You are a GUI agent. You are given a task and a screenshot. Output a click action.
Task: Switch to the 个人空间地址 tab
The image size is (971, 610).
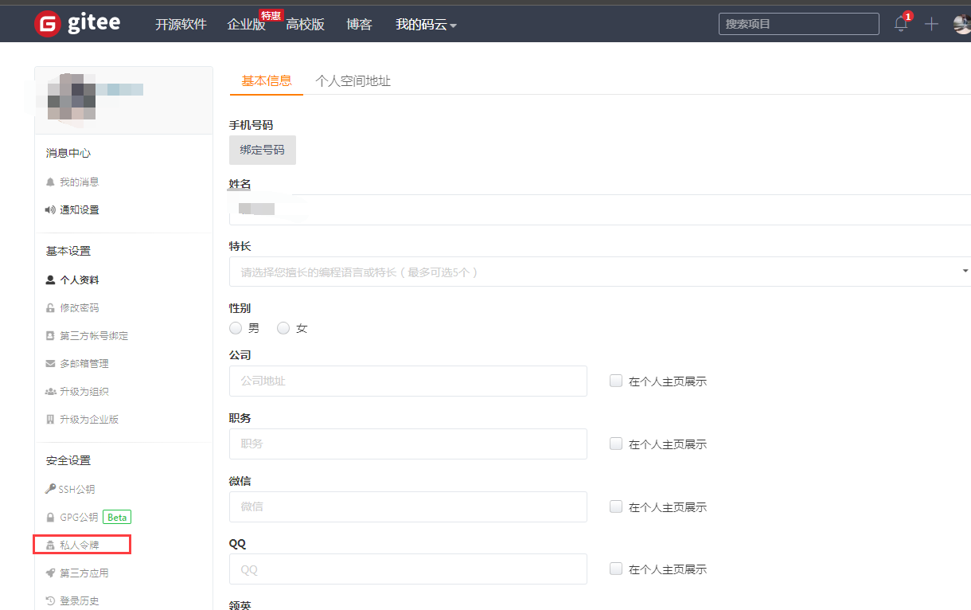(x=353, y=80)
